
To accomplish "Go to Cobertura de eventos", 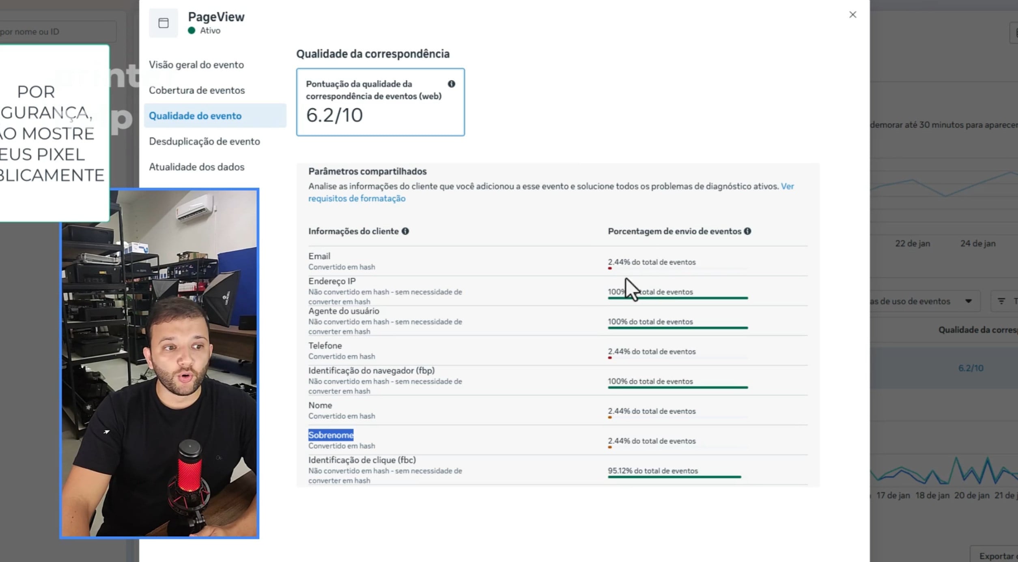I will pyautogui.click(x=197, y=90).
